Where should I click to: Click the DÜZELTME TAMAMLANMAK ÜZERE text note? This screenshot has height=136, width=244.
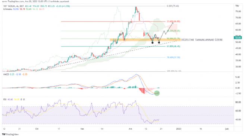point(202,40)
